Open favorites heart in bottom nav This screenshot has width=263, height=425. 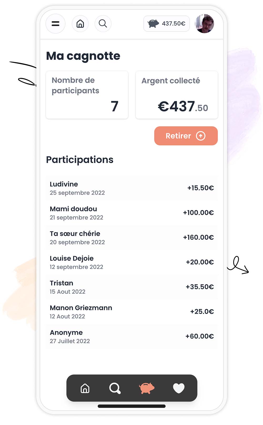click(179, 388)
